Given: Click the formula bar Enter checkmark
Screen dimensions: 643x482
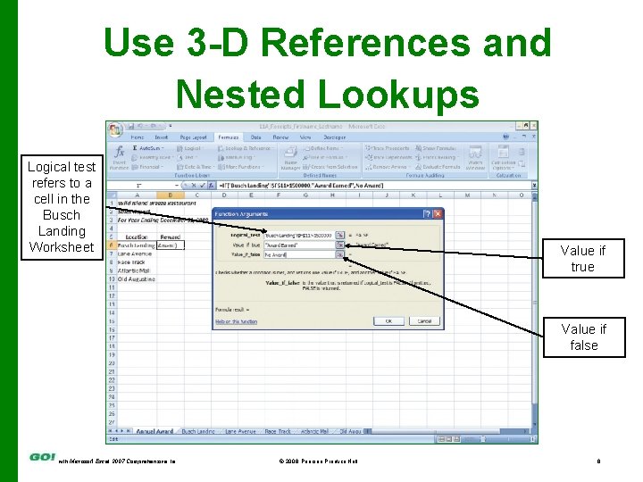Looking at the screenshot, I should 202,186.
